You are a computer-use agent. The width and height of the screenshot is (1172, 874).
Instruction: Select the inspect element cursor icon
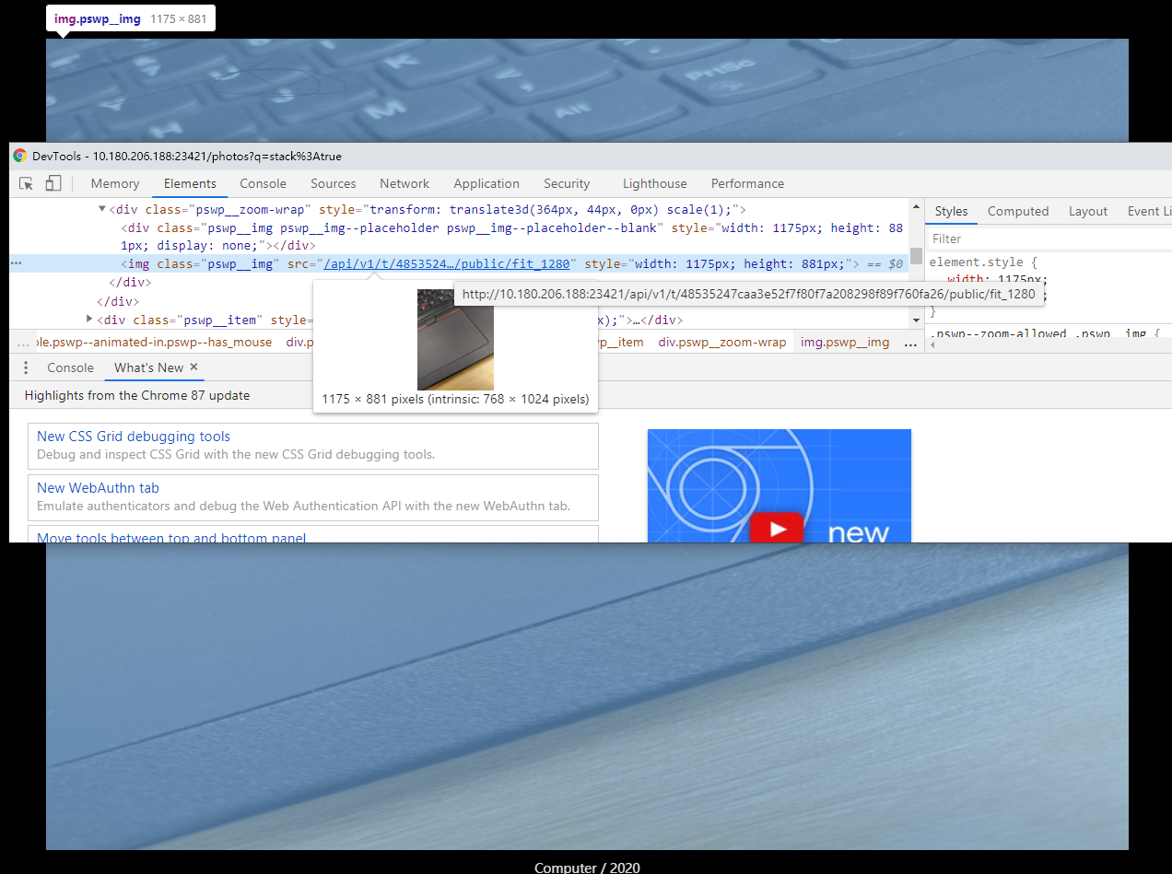(25, 182)
